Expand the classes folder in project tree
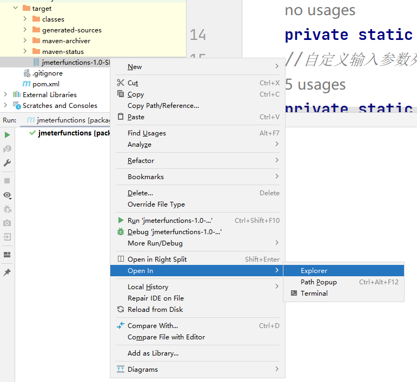Screen dimensions: 417x382 click(25, 19)
